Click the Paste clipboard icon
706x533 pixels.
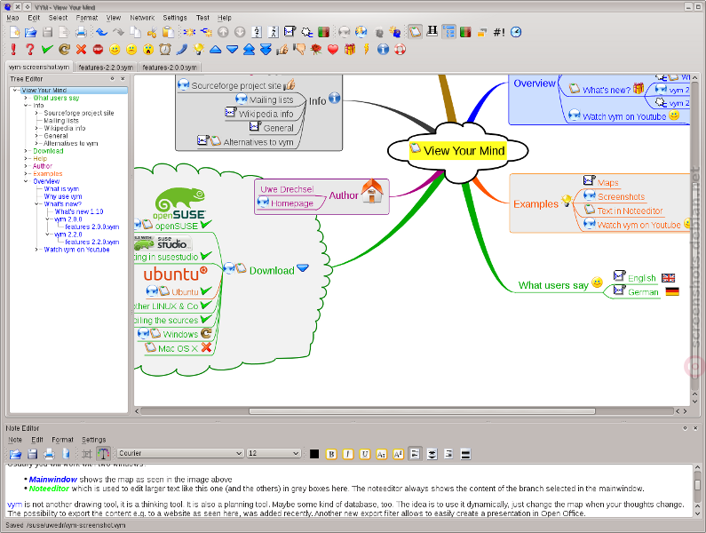[x=168, y=32]
